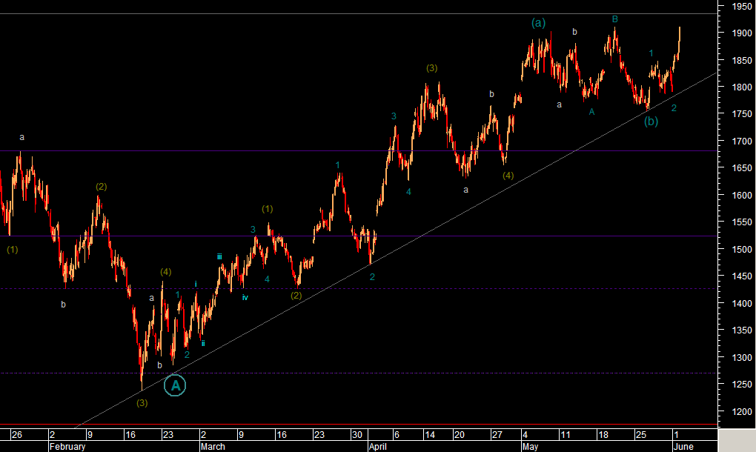Click the teal (a) wave label
The height and width of the screenshot is (452, 756).
point(539,23)
